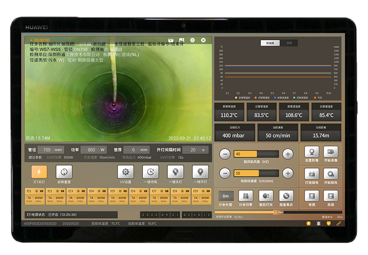The image size is (368, 255).
Task: Select the 灯9 lamp status card
Action: (201, 196)
